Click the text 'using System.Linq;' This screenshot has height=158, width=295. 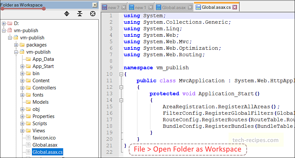pos(153,29)
